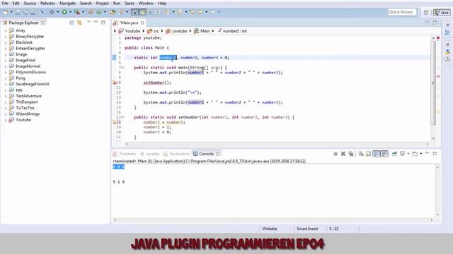Viewport: 453px width, 254px height.
Task: Click the Open Console icon
Action: pos(415,154)
